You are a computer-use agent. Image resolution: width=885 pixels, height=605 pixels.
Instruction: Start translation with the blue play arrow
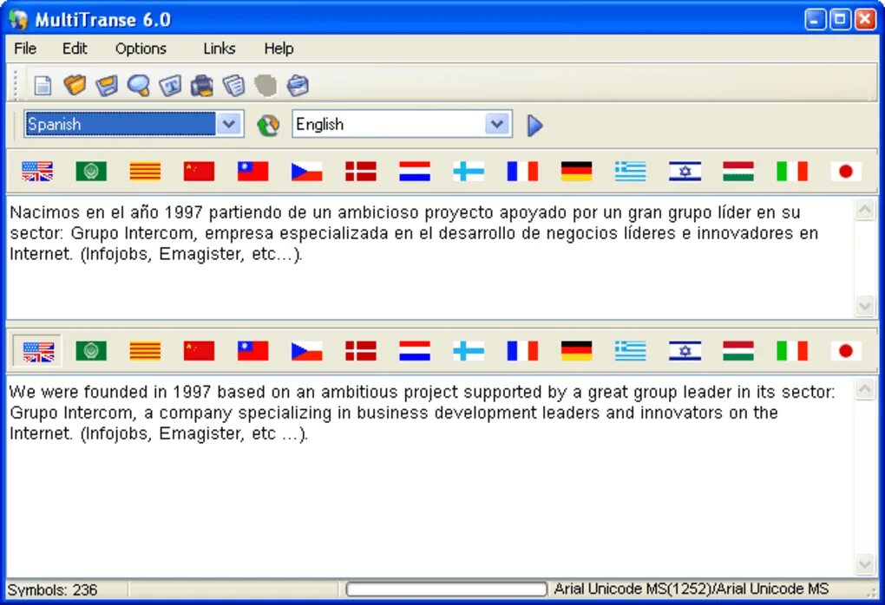pos(535,125)
